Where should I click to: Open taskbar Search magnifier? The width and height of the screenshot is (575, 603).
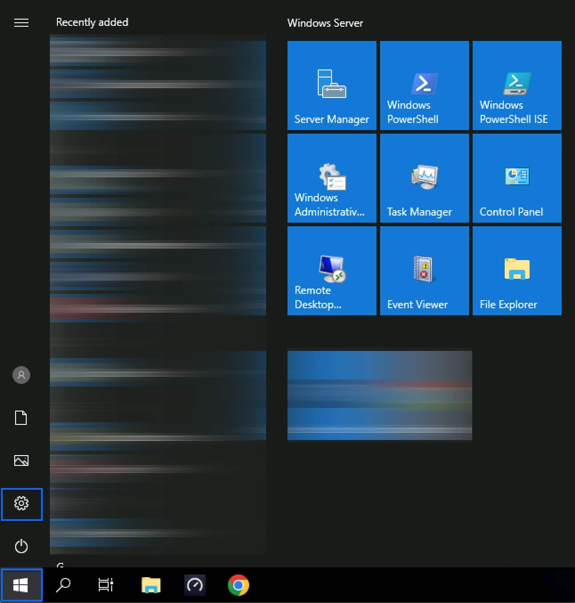pyautogui.click(x=63, y=585)
